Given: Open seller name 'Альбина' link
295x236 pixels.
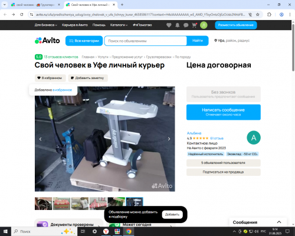Looking at the screenshot, I should pyautogui.click(x=194, y=133).
